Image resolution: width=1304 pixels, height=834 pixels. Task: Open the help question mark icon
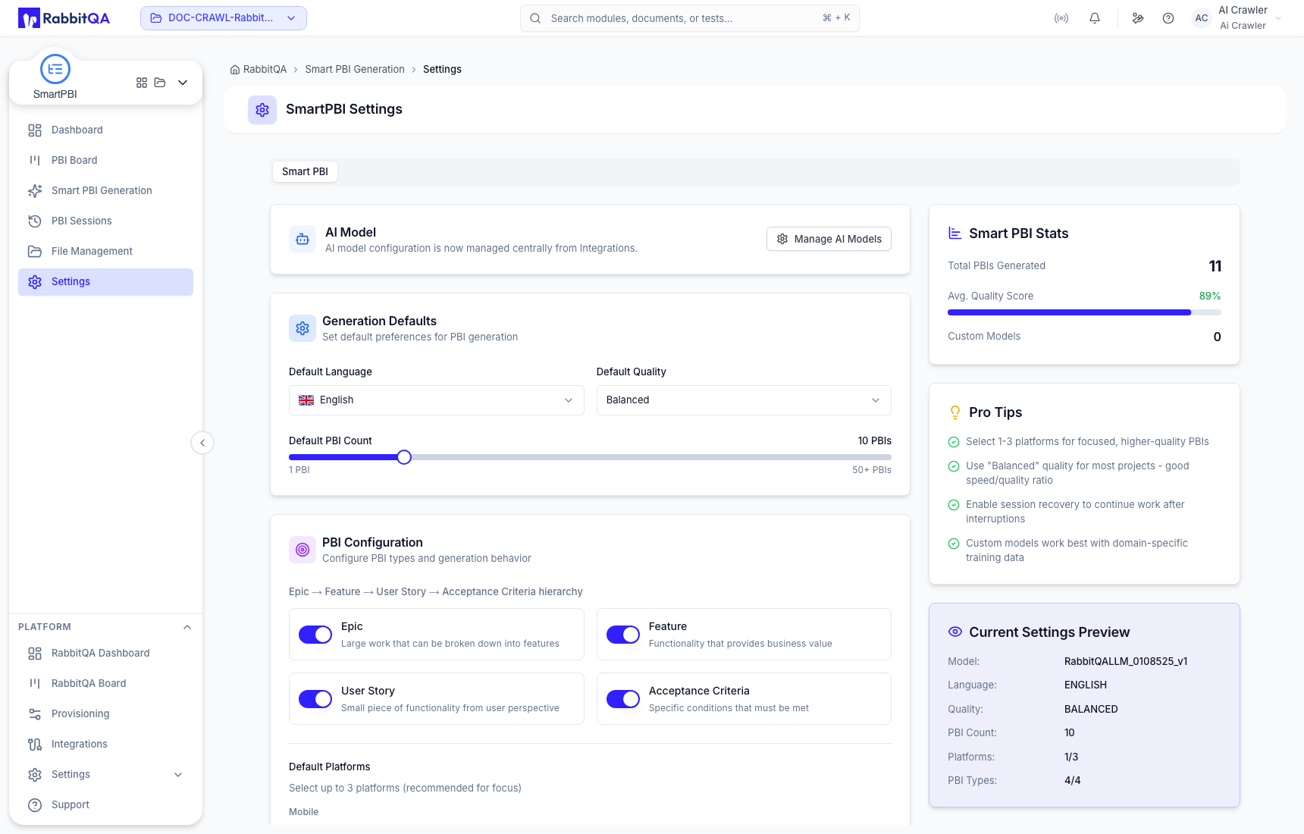(1168, 18)
